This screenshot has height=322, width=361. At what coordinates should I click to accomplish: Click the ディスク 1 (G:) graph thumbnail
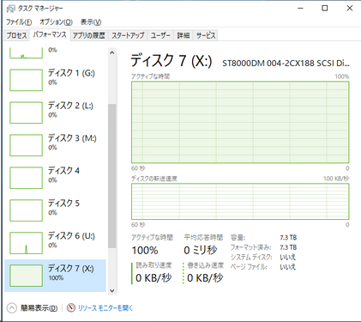coord(26,80)
